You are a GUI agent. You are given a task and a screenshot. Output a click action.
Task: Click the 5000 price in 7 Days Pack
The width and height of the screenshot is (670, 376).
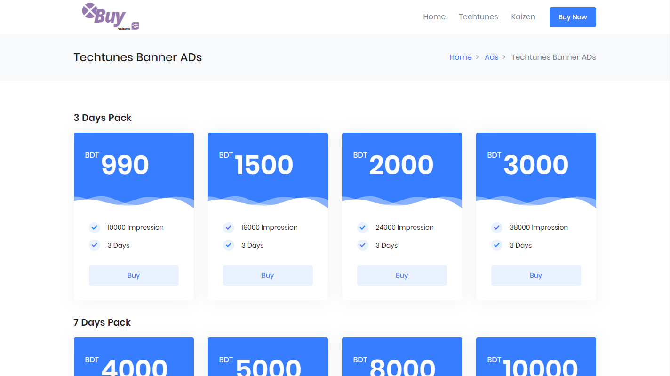click(x=269, y=367)
